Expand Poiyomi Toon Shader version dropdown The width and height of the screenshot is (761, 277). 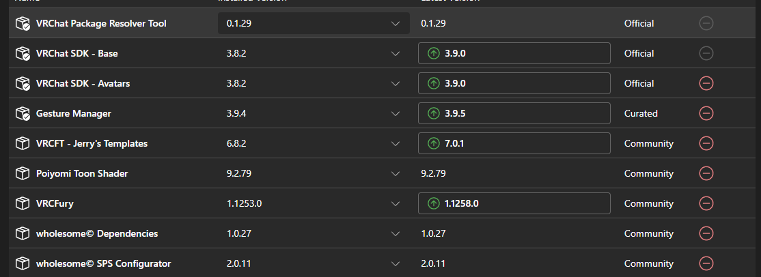click(x=395, y=173)
